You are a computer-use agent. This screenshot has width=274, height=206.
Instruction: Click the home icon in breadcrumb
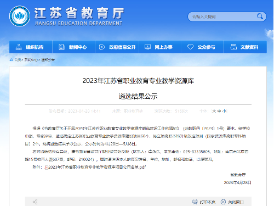(x=11, y=60)
